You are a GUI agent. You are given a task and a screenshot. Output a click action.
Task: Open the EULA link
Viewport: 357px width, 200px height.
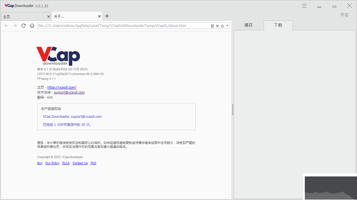pos(66,163)
